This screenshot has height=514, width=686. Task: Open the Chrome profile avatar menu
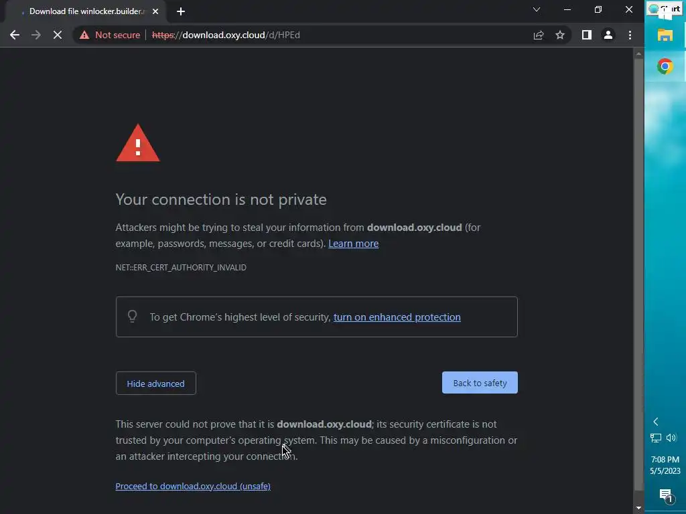pos(608,35)
